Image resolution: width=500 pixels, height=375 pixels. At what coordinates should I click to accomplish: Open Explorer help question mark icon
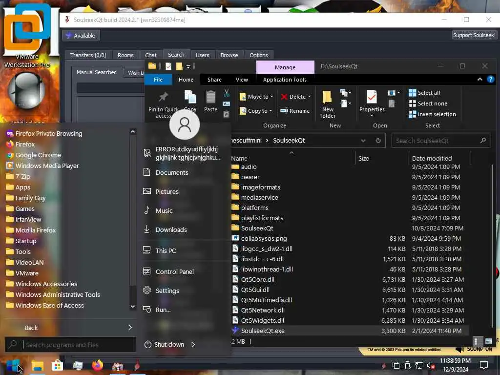tap(490, 80)
